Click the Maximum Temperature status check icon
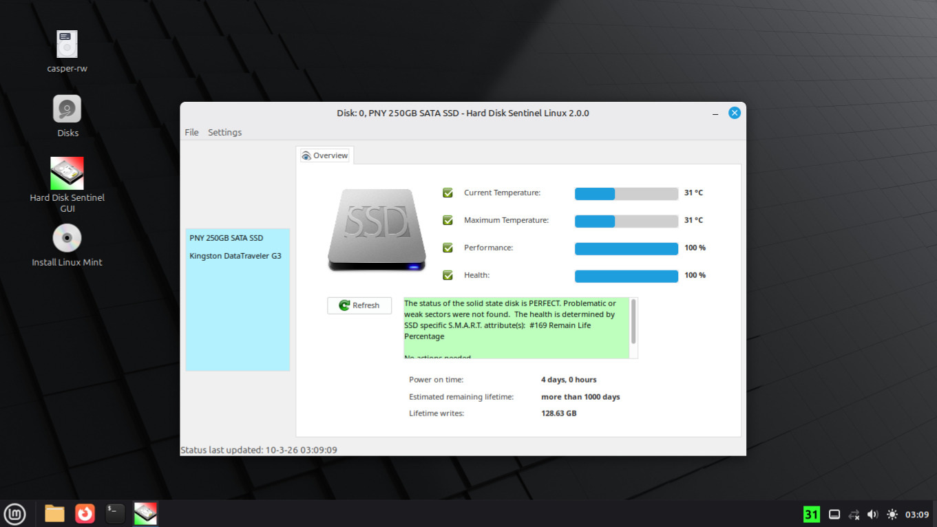937x527 pixels. 448,220
